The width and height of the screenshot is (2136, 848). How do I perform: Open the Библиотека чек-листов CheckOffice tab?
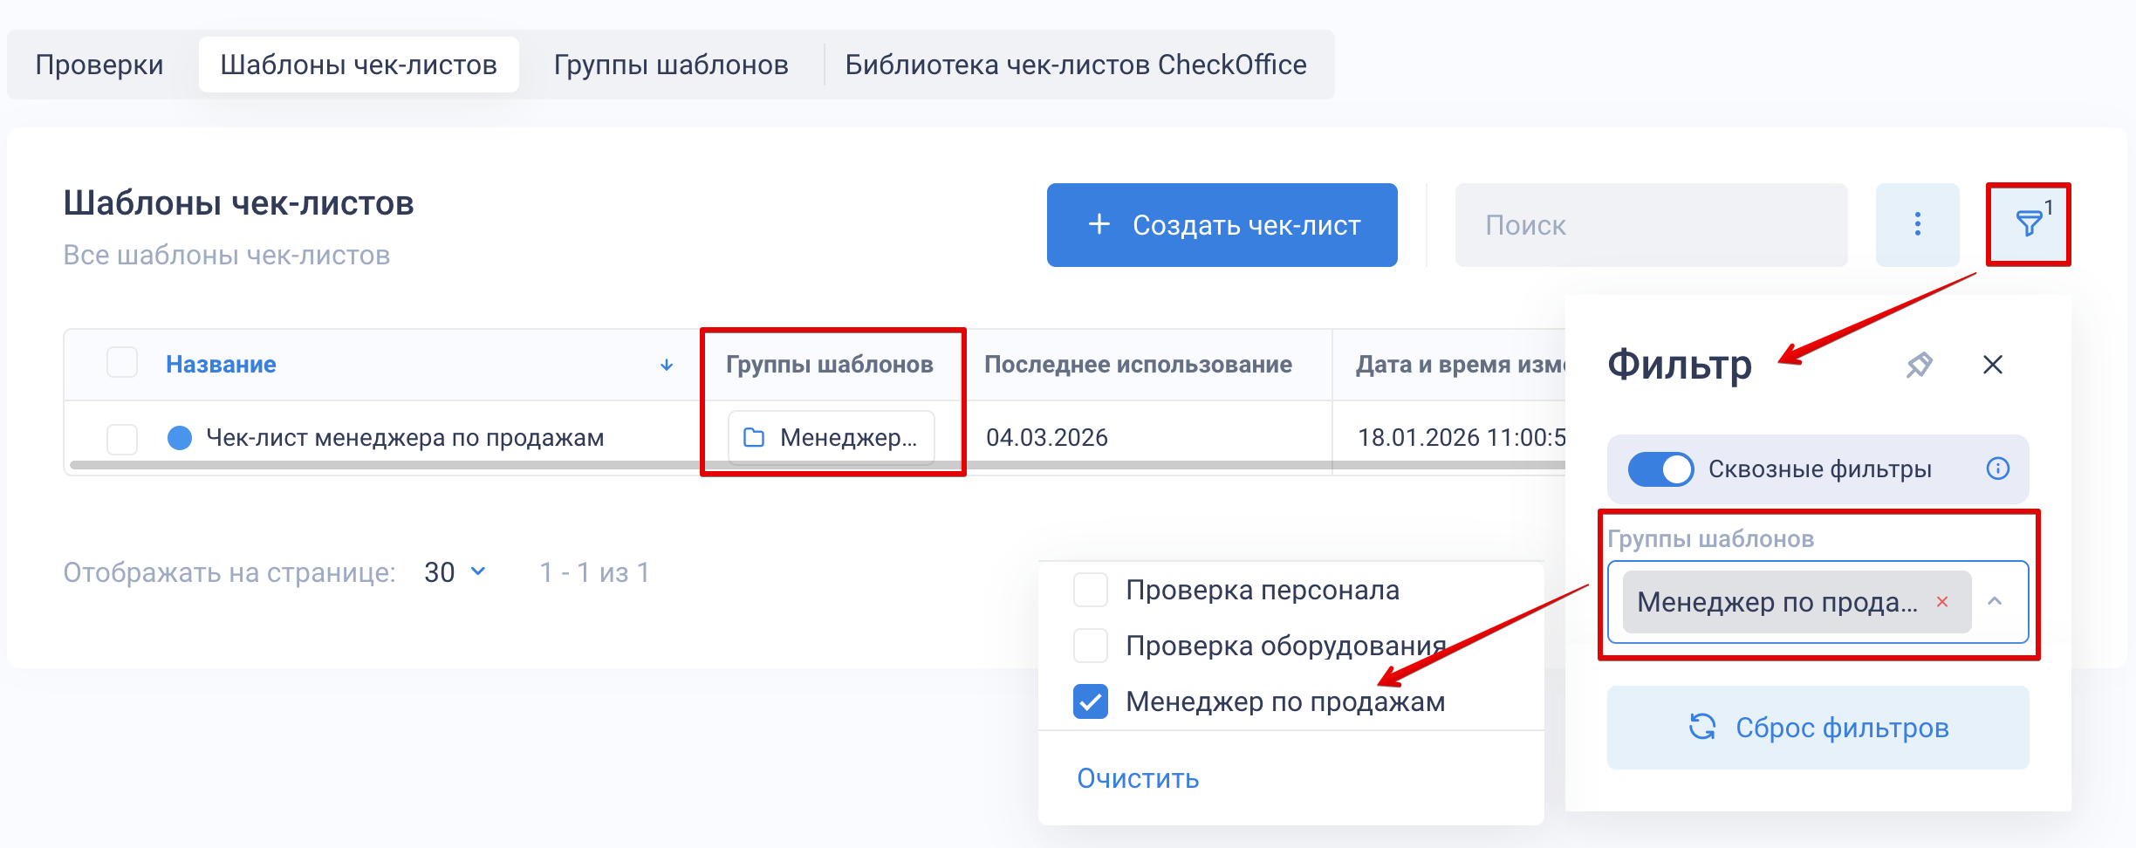[x=1076, y=65]
